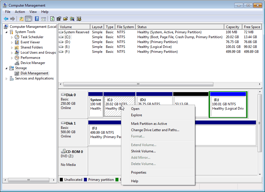Select the 53.13 GB unallocated block

point(191,104)
